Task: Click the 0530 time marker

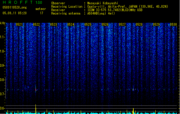Action: tap(173, 25)
